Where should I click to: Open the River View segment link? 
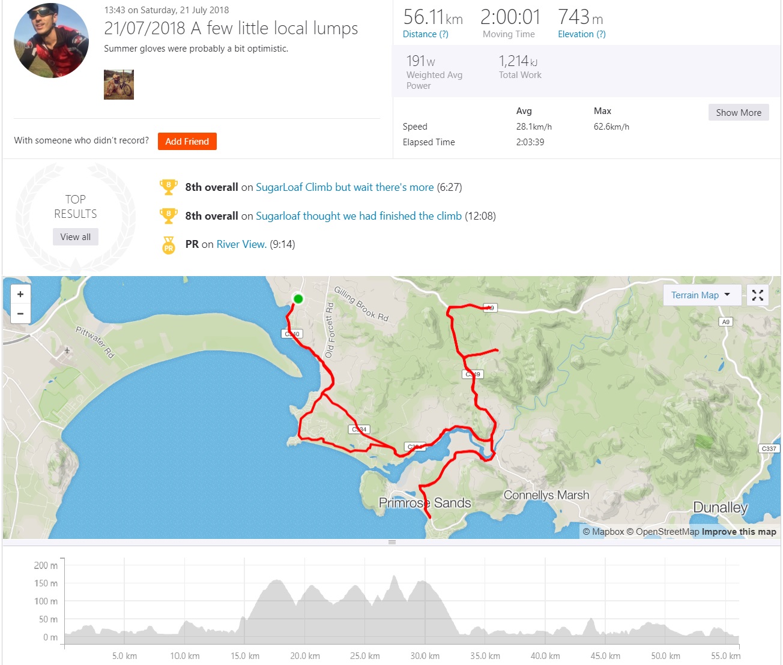pos(241,244)
